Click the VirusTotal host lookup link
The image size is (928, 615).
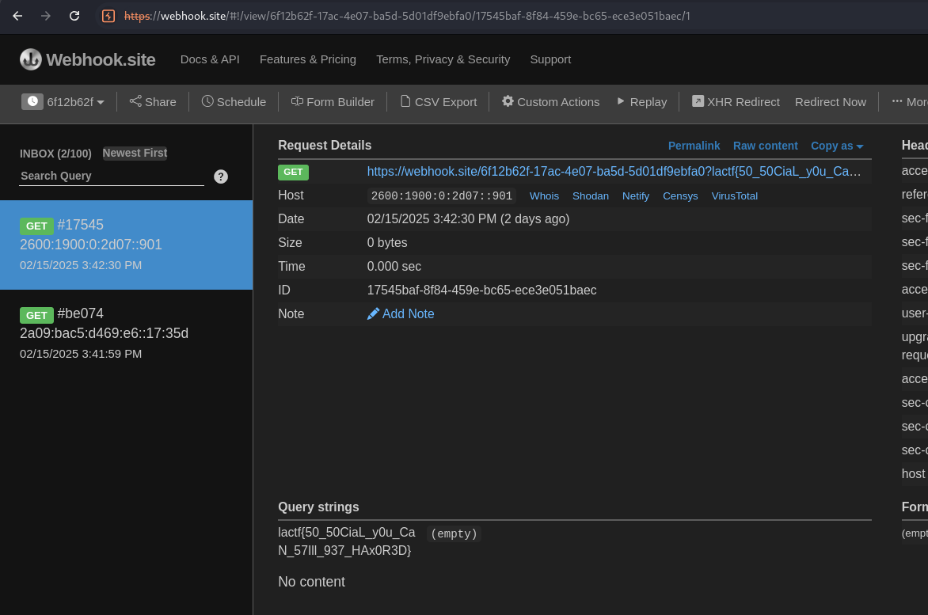point(734,196)
